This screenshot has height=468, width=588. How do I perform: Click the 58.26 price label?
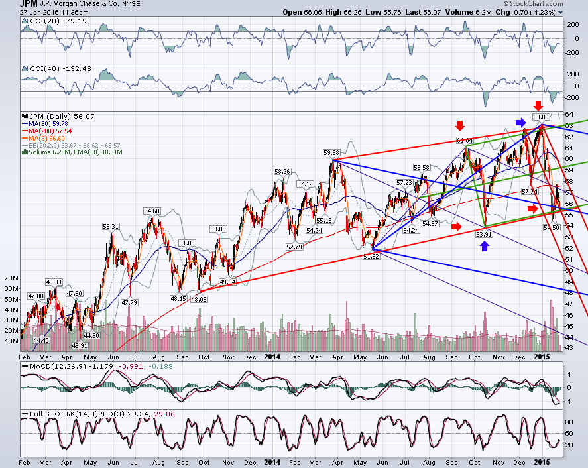(x=282, y=172)
